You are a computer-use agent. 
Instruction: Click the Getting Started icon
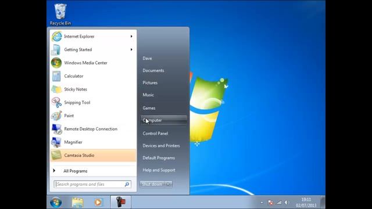pos(56,50)
